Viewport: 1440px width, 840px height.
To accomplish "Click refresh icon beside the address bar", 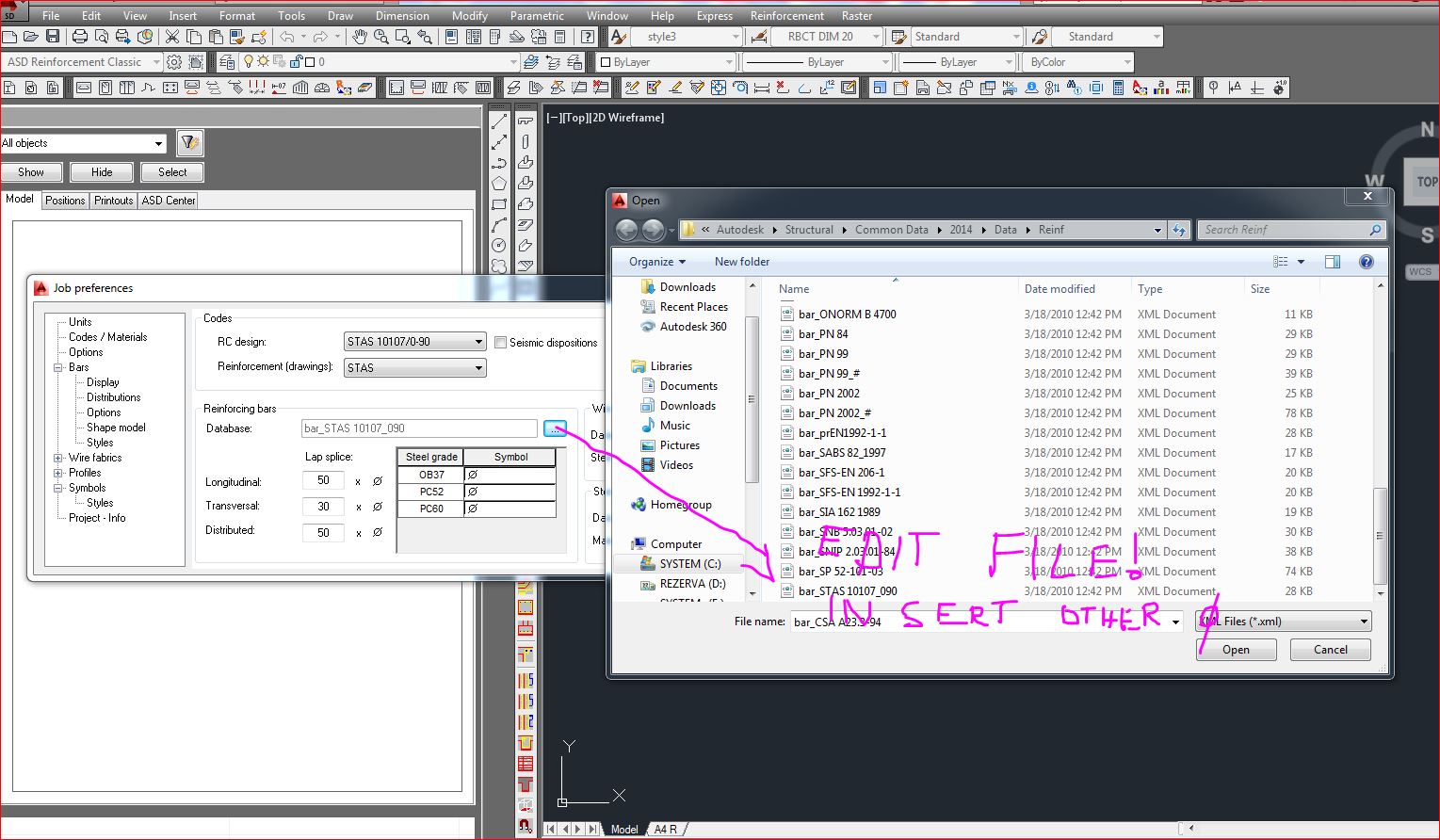I will point(1179,230).
